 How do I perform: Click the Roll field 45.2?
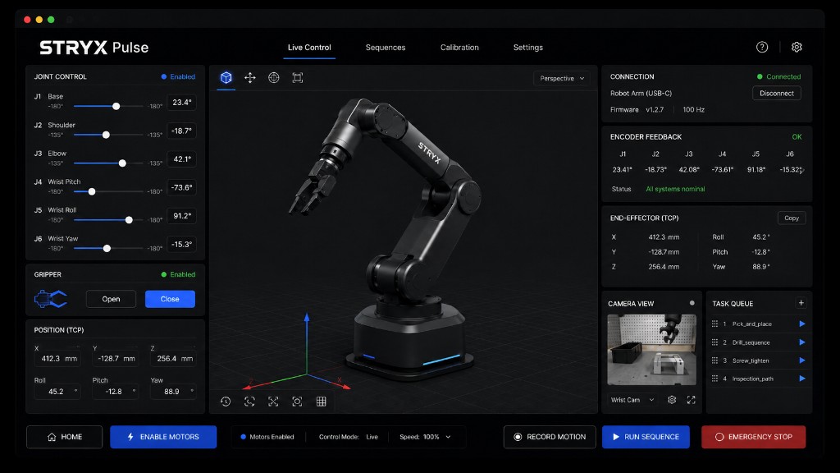[x=58, y=392]
